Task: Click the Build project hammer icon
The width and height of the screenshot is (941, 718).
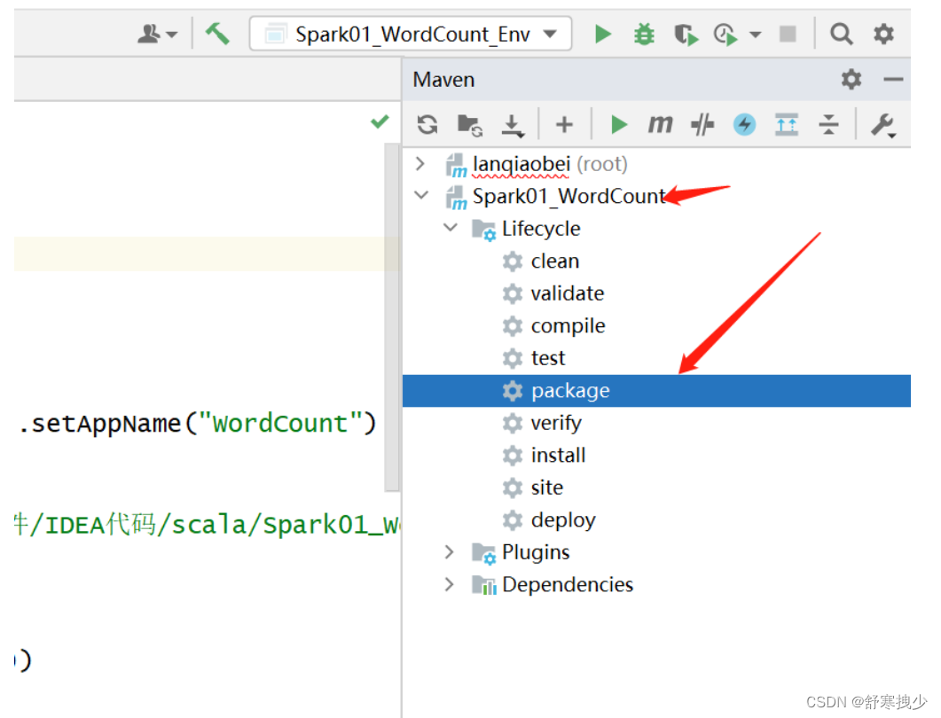Action: click(217, 34)
